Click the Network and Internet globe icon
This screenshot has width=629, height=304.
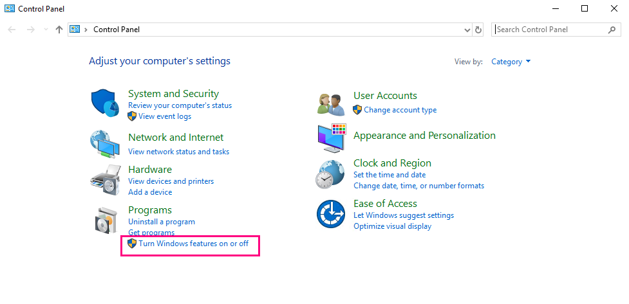coord(104,145)
